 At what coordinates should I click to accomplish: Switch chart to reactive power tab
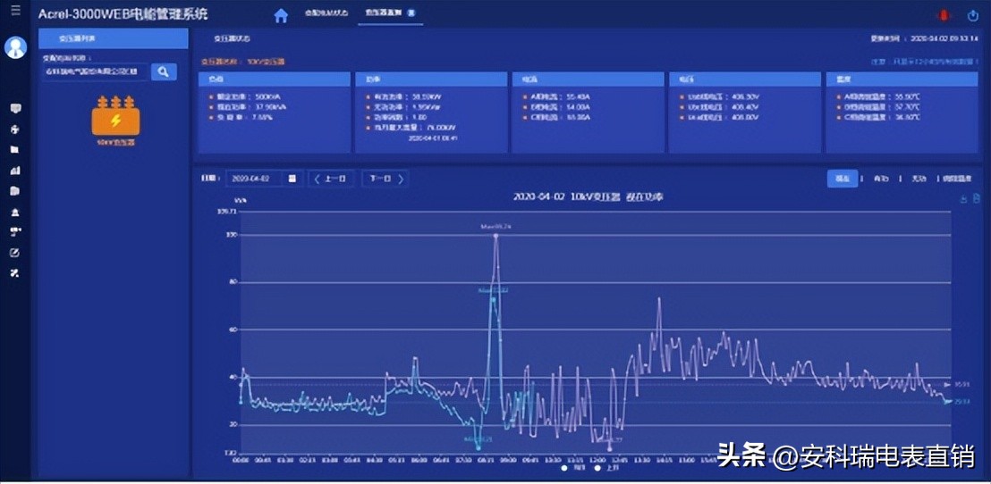pos(919,179)
